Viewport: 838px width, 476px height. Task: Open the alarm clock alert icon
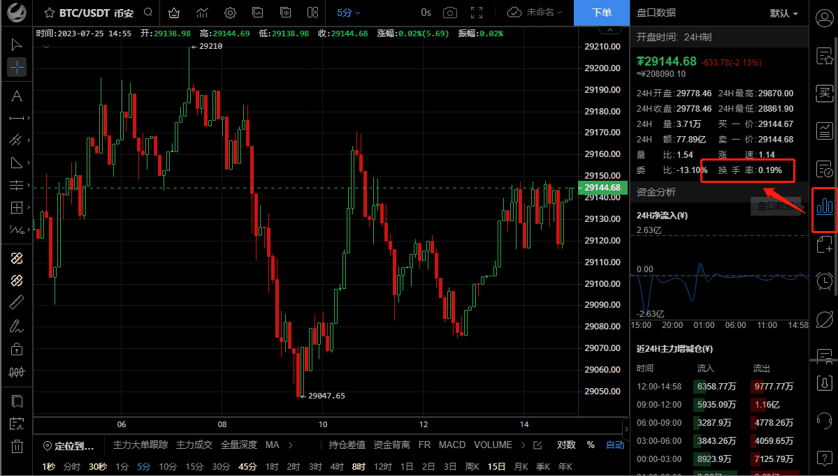pyautogui.click(x=825, y=281)
